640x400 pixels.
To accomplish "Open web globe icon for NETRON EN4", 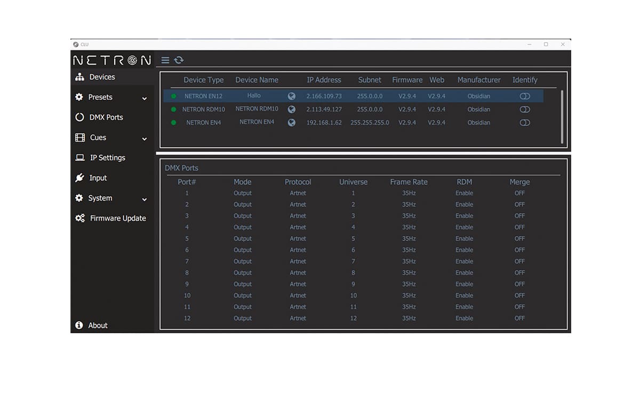I will point(291,122).
